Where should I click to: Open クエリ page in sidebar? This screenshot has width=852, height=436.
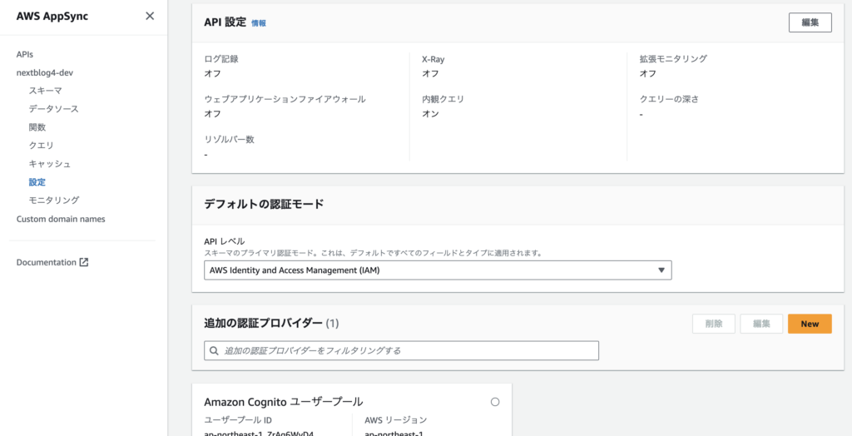[42, 145]
